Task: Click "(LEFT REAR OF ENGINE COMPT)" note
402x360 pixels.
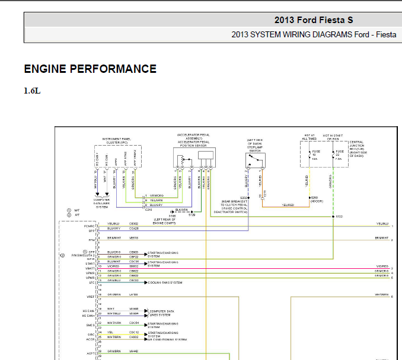Action: [164, 221]
